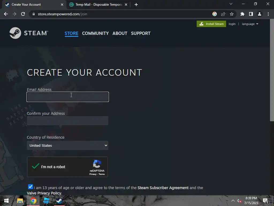The width and height of the screenshot is (274, 206).
Task: Click the Confirm your Address field
Action: point(68,121)
